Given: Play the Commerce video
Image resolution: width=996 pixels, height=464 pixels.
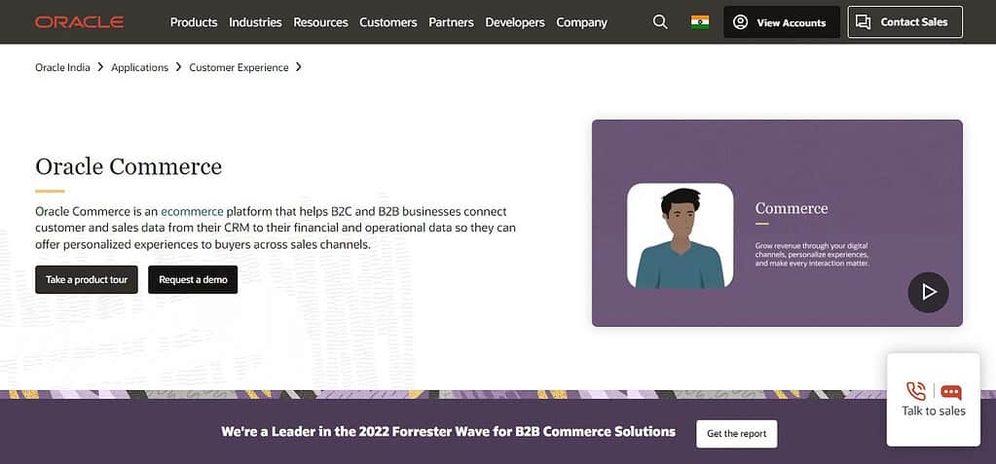Looking at the screenshot, I should (x=928, y=293).
